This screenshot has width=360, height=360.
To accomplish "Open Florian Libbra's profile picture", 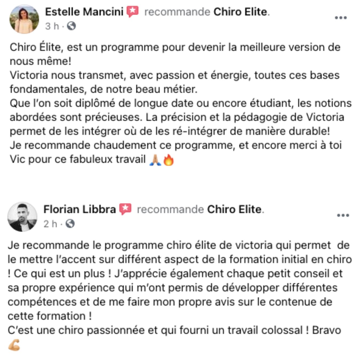I will 22,217.
